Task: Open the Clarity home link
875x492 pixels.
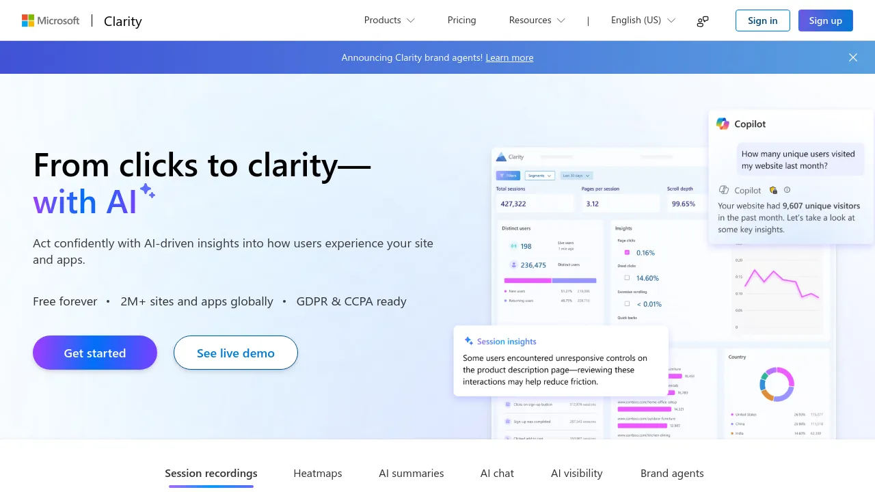Action: tap(123, 21)
